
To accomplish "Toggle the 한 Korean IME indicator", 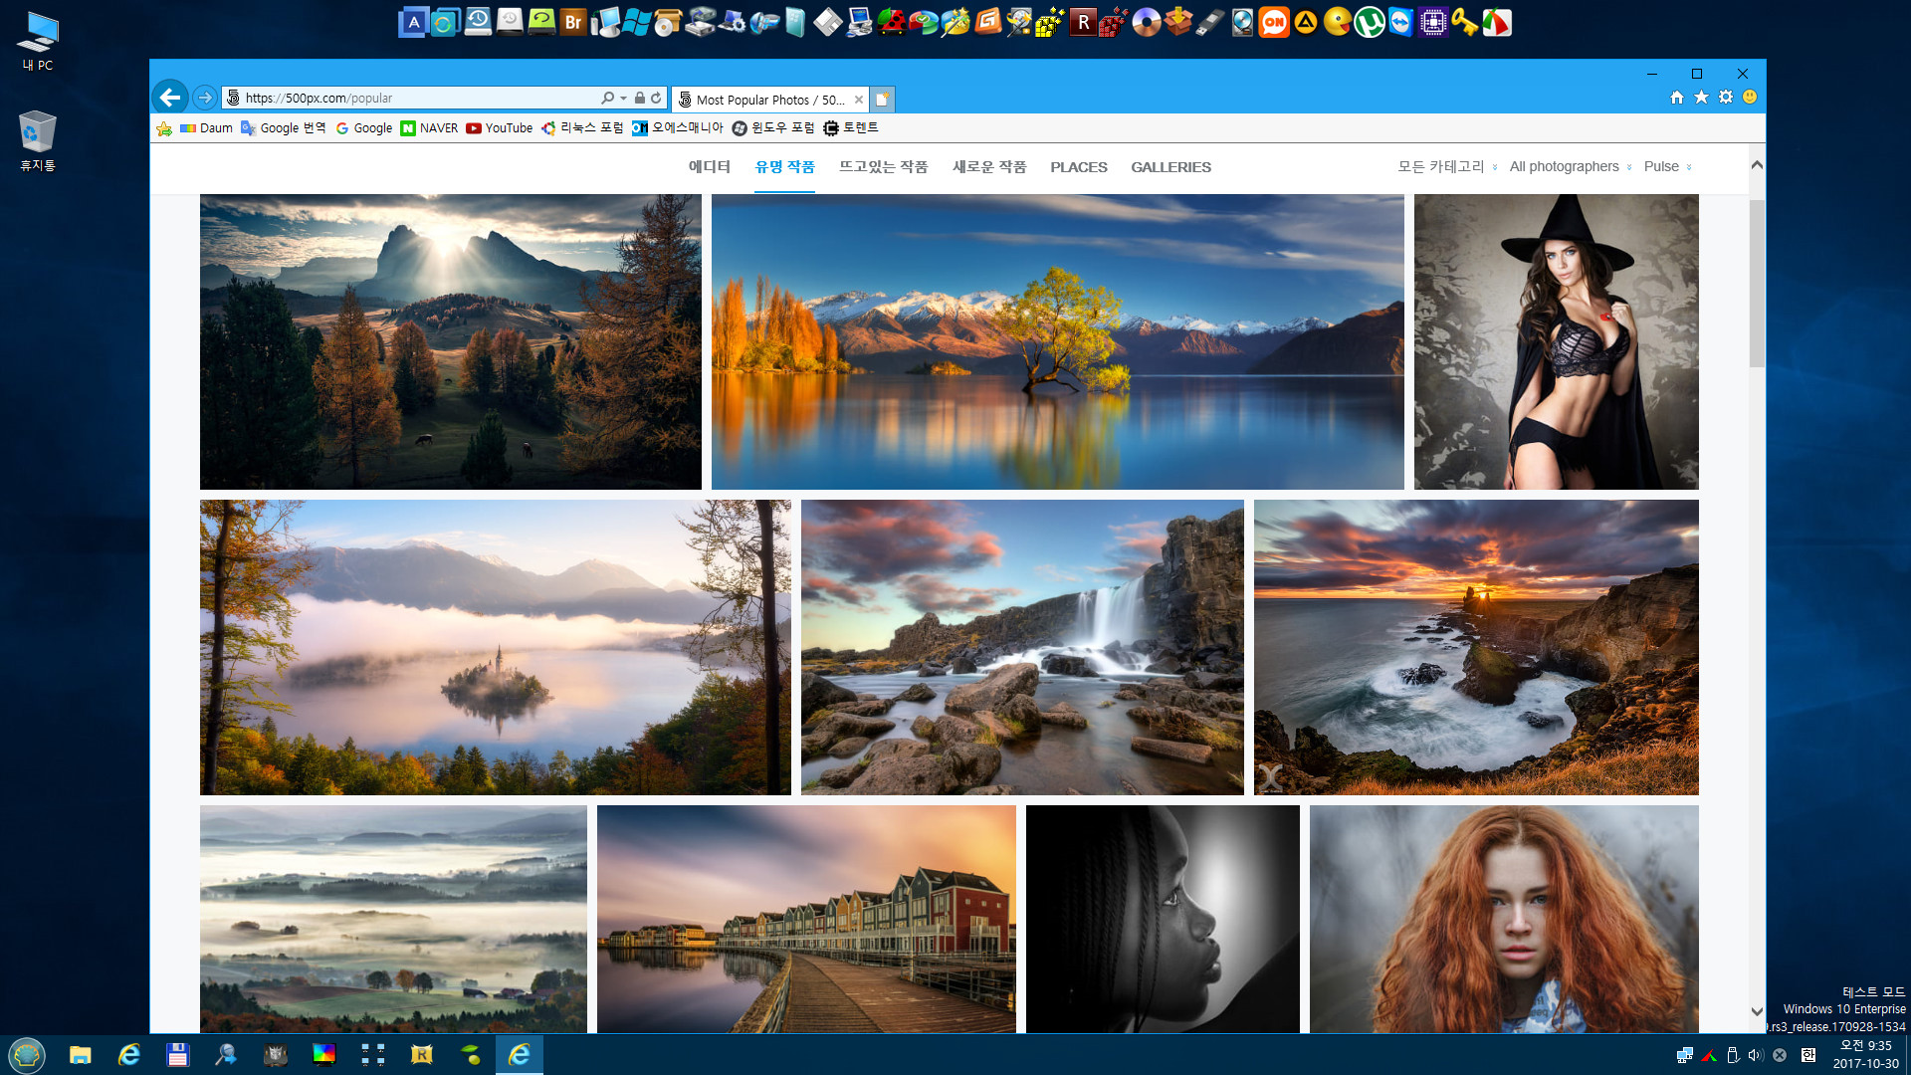I will point(1808,1055).
